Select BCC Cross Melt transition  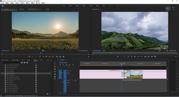(x=10, y=72)
